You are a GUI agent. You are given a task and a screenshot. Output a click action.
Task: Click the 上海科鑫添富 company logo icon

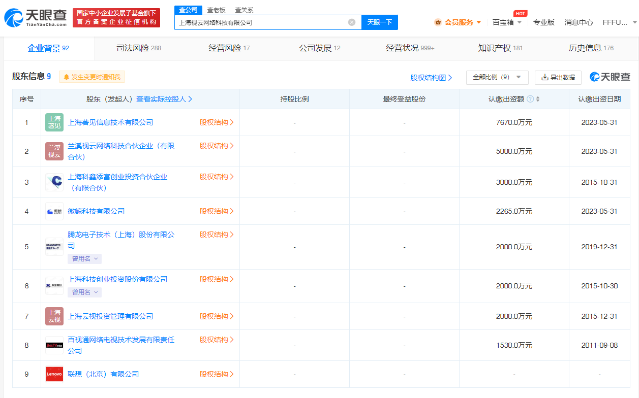coord(54,182)
